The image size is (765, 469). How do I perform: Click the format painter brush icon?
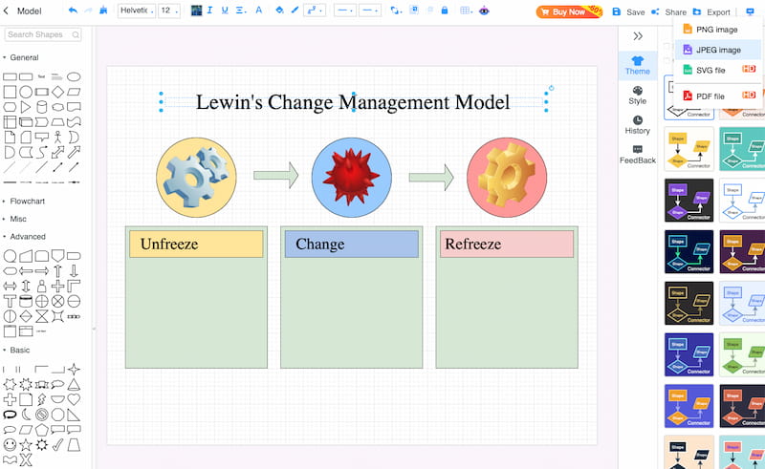point(103,11)
